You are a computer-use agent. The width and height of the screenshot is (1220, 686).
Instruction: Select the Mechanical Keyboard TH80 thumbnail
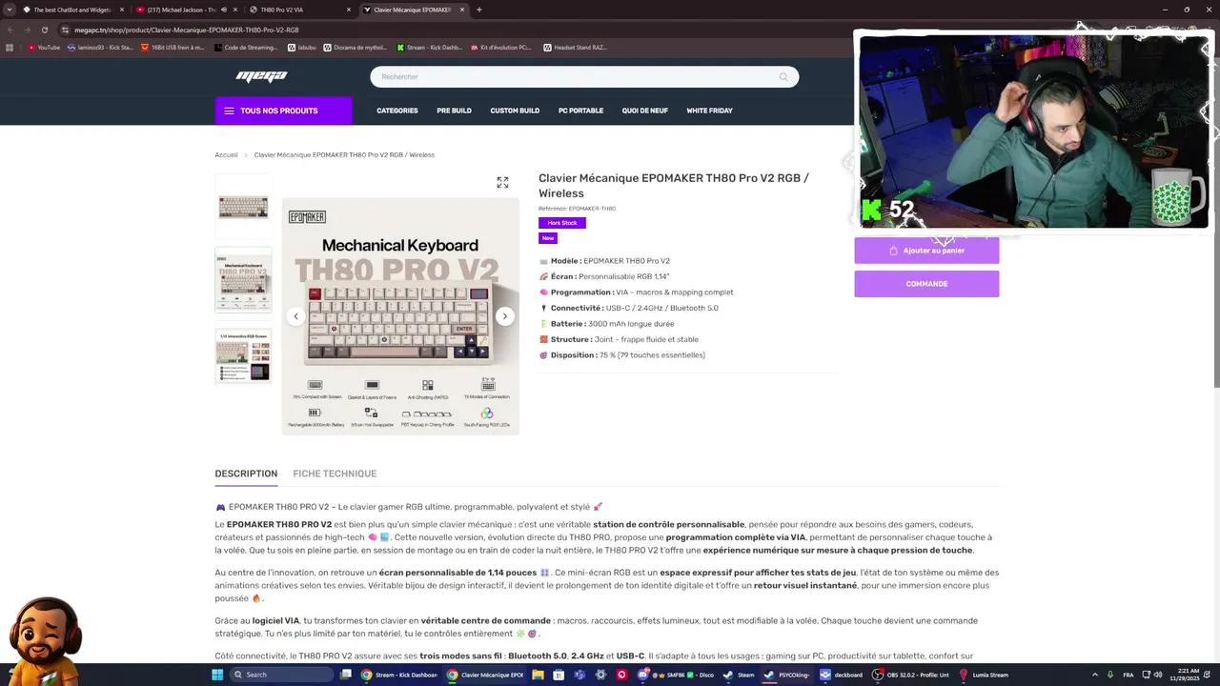click(x=243, y=280)
